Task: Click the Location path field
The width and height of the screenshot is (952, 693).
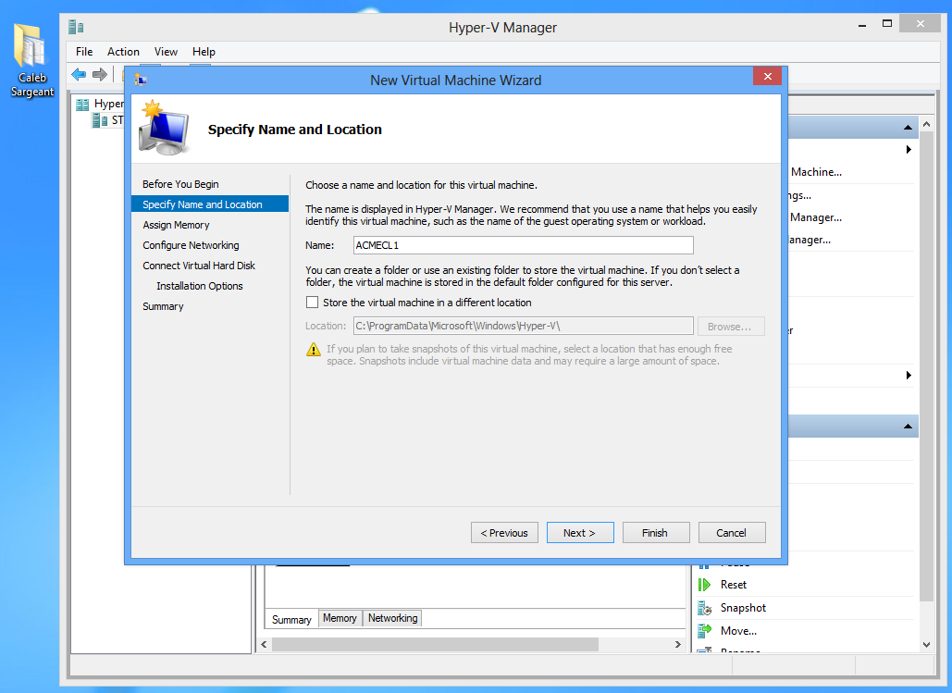Action: click(524, 327)
